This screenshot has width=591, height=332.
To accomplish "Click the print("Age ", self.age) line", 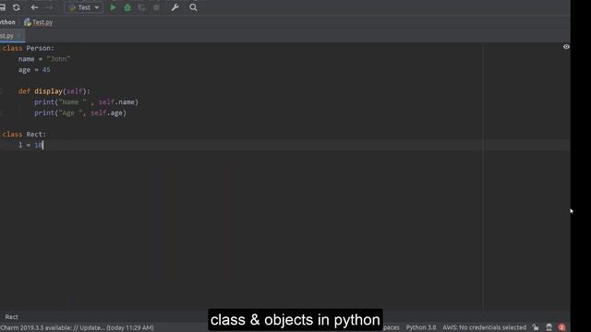I will coord(80,113).
